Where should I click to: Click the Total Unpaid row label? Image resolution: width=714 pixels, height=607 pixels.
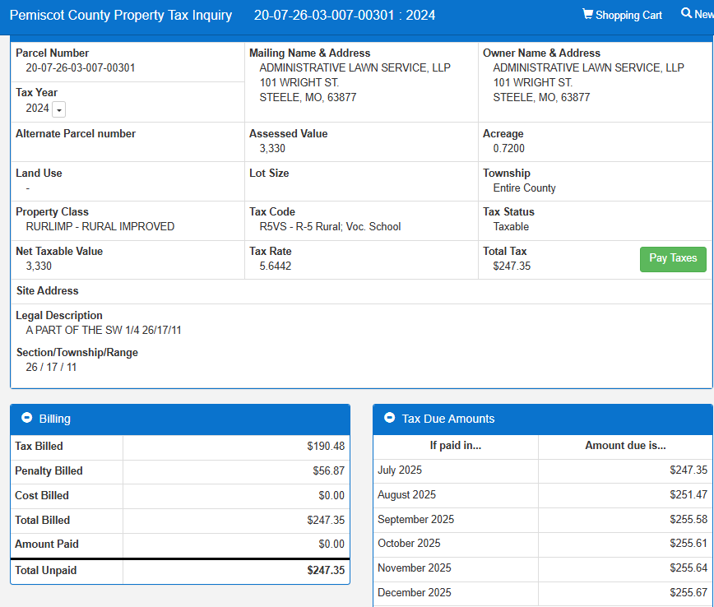(x=45, y=570)
